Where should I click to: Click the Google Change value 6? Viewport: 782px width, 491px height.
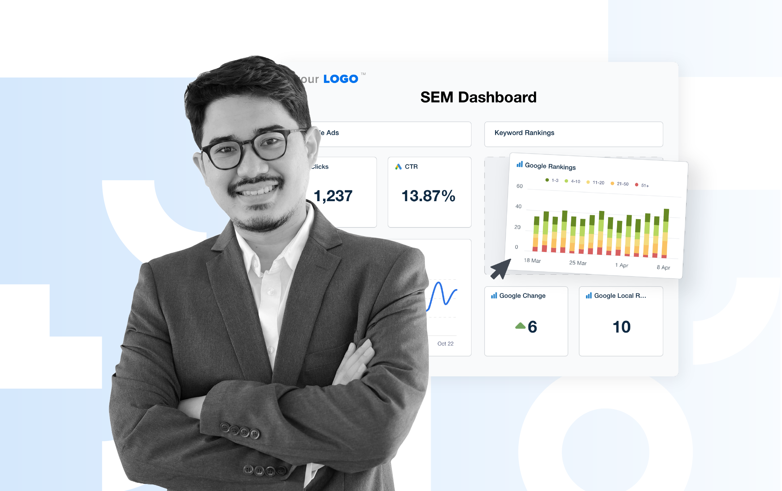532,327
